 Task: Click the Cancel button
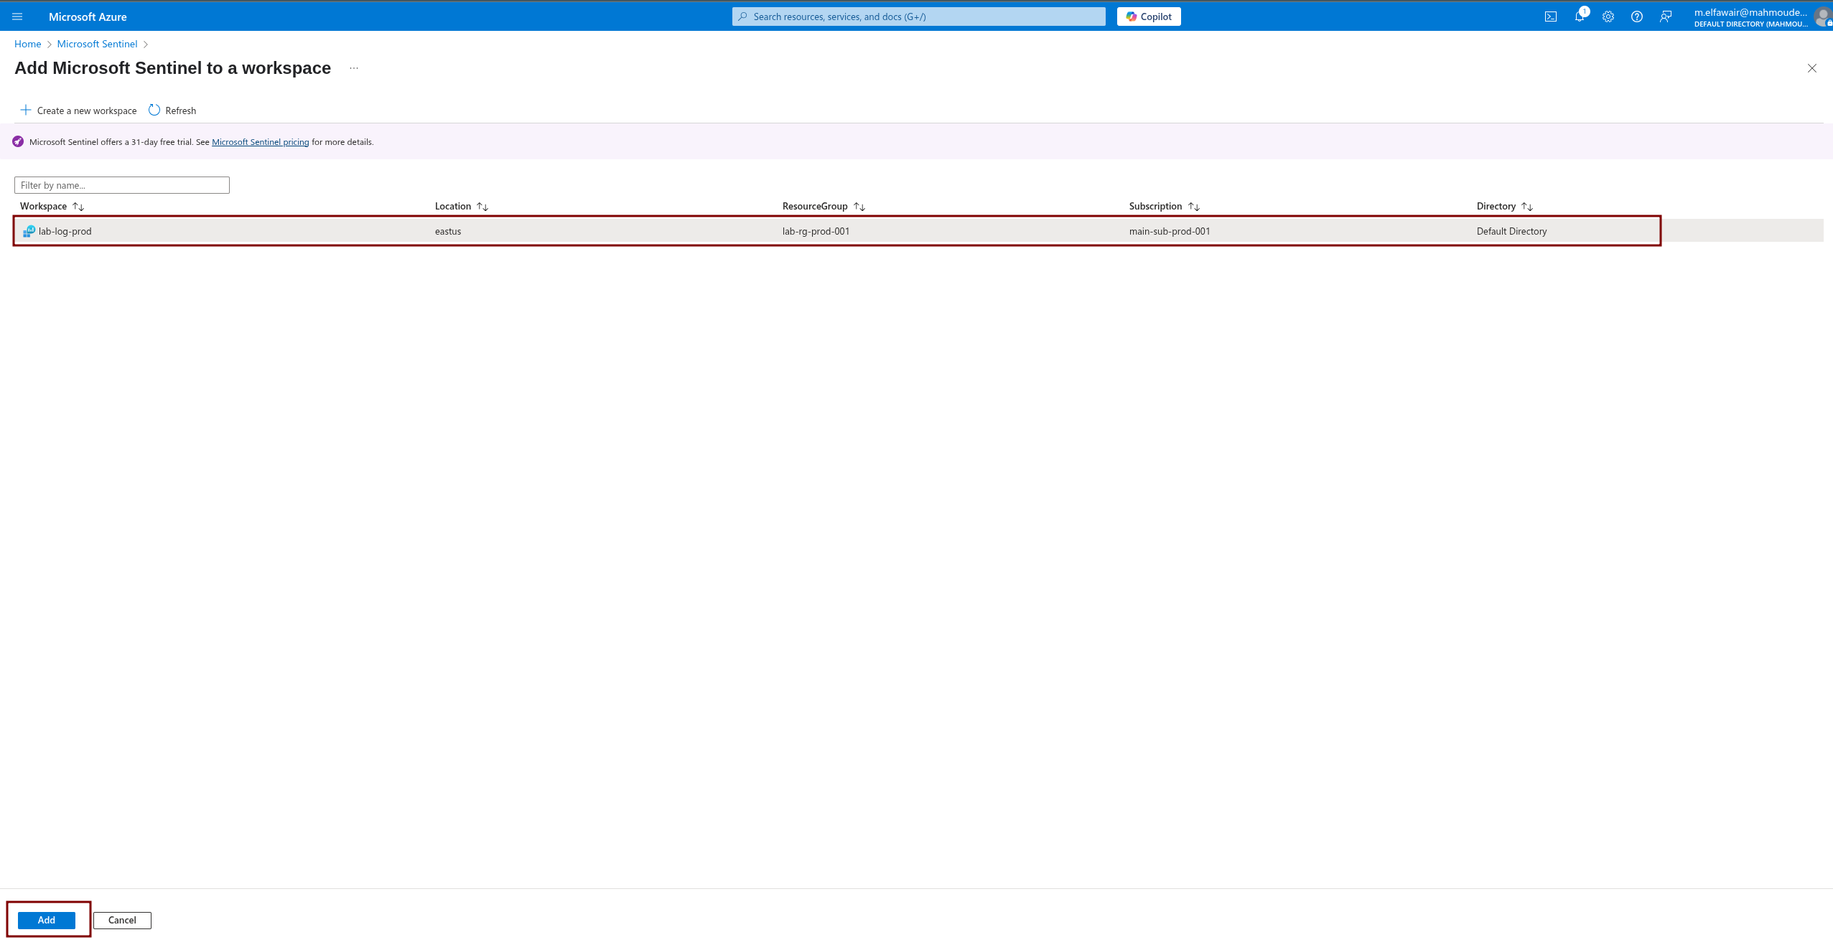(122, 920)
